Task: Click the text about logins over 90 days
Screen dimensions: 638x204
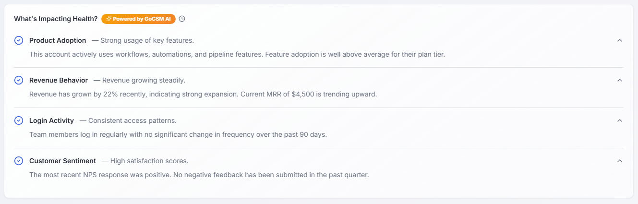Action: (178, 134)
